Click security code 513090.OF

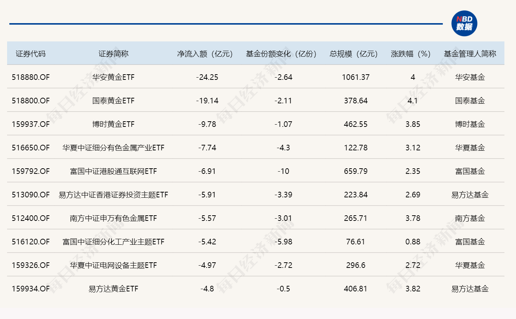tap(31, 195)
